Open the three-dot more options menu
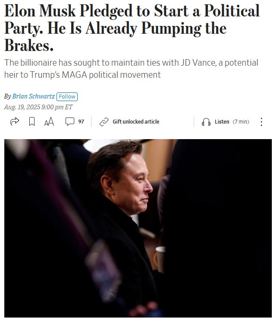 click(261, 122)
